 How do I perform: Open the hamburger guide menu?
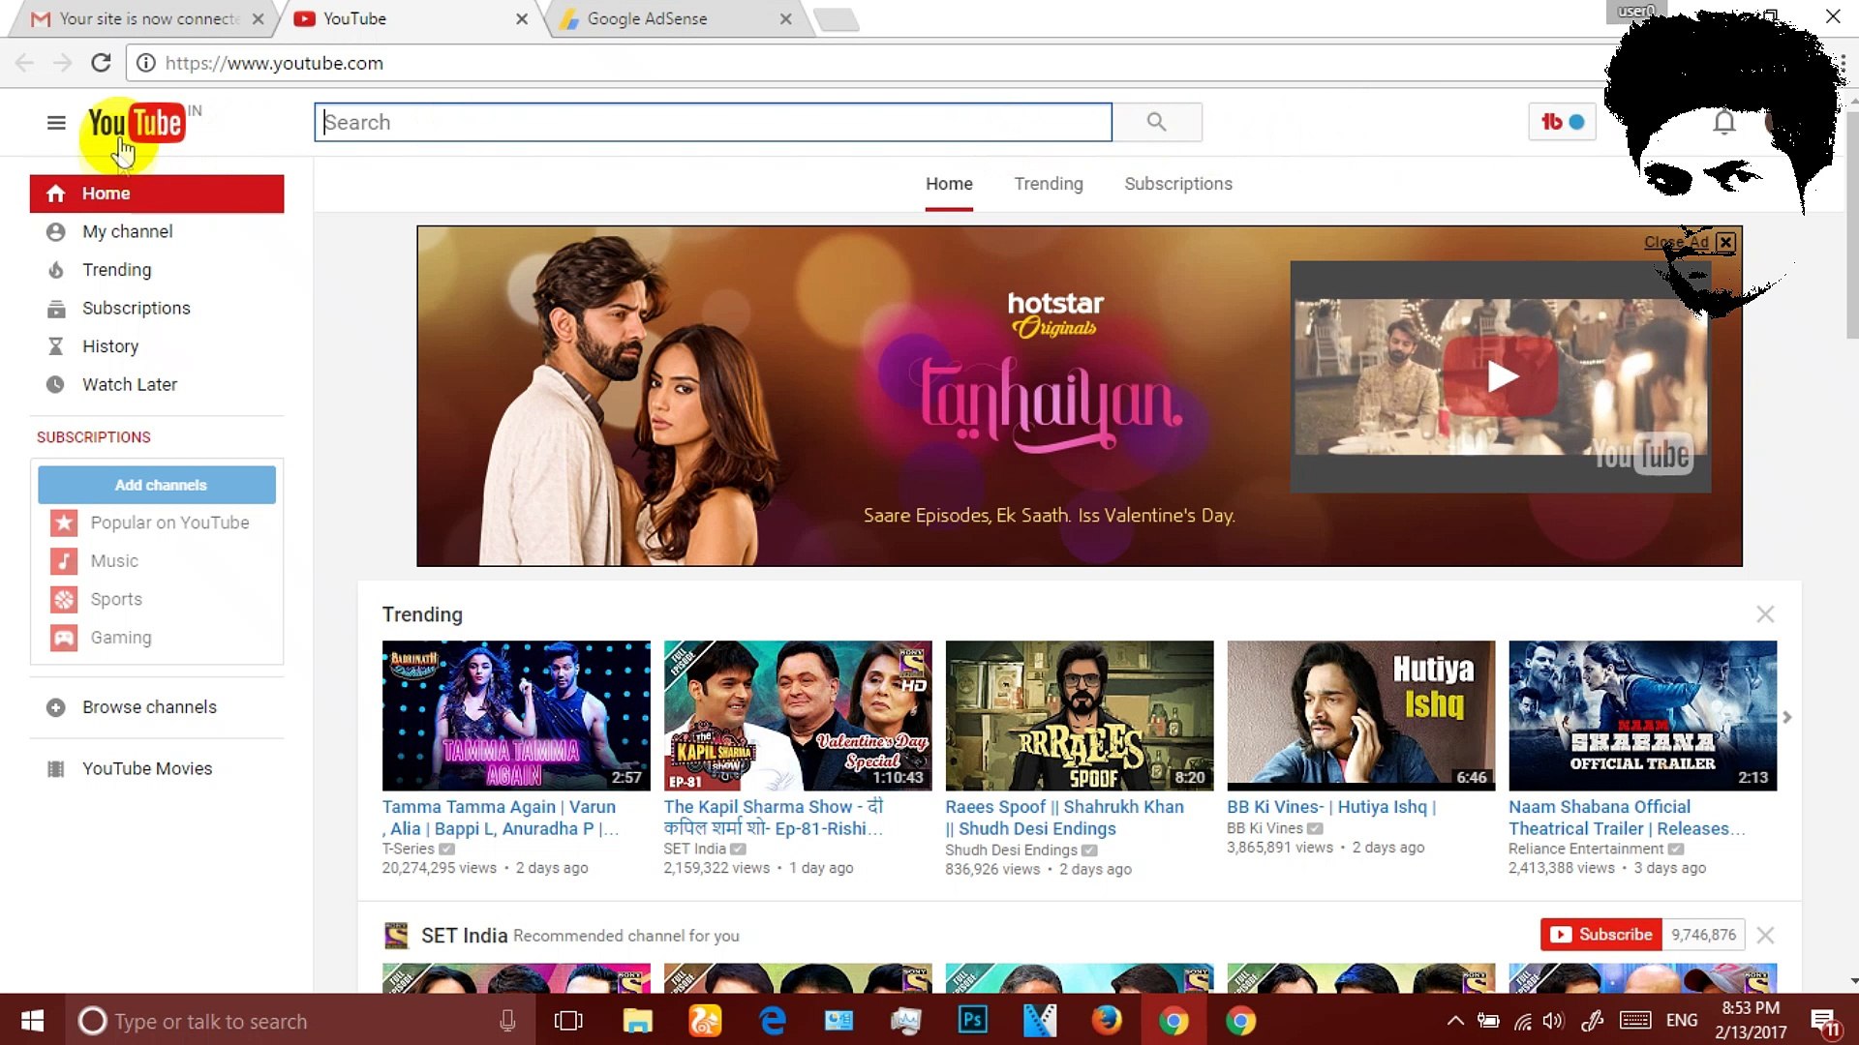56,123
